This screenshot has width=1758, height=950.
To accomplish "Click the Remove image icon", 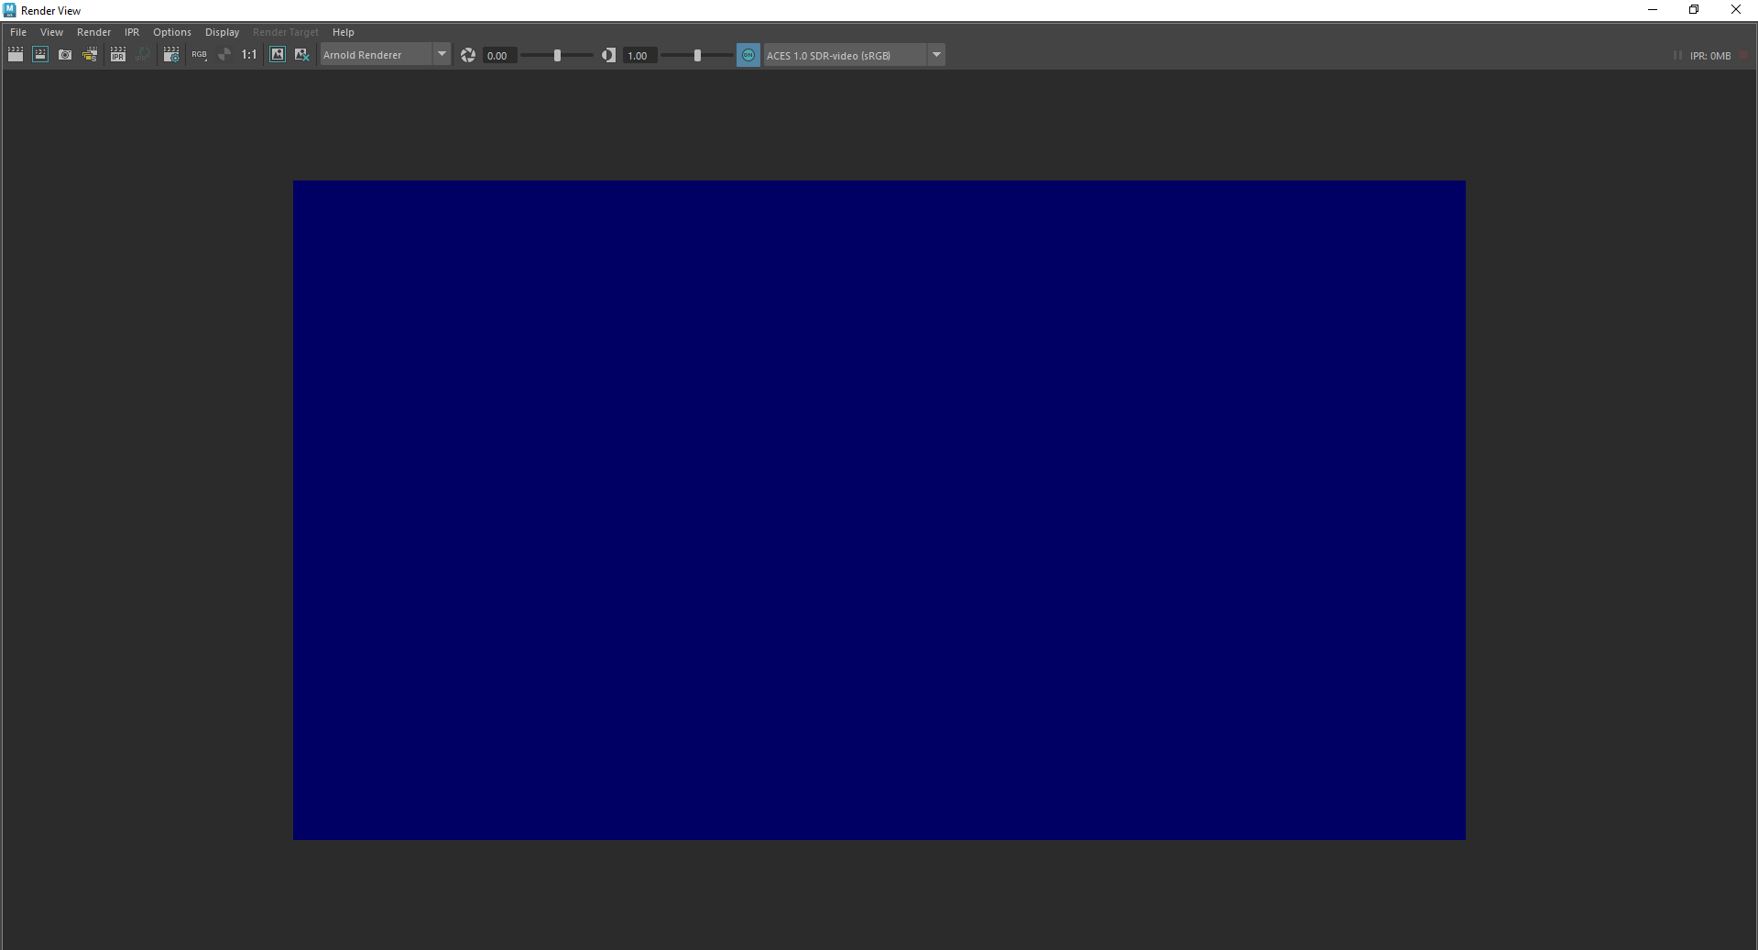I will [302, 55].
